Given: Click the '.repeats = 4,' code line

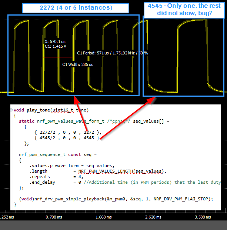Looking at the screenshot, I should pyautogui.click(x=56, y=177).
